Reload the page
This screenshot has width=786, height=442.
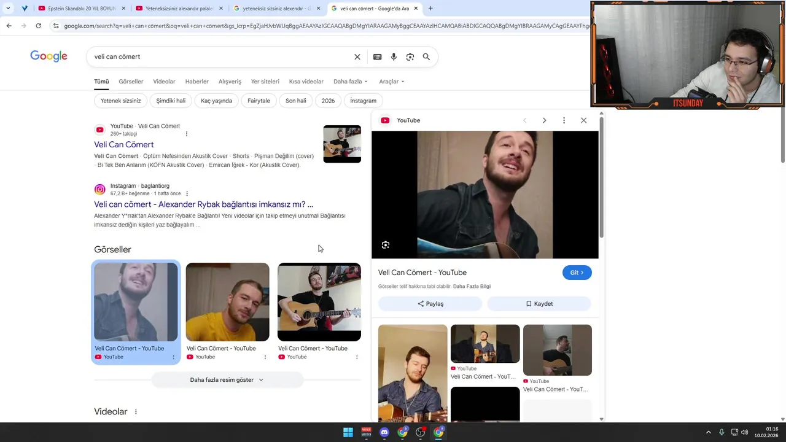[38, 26]
